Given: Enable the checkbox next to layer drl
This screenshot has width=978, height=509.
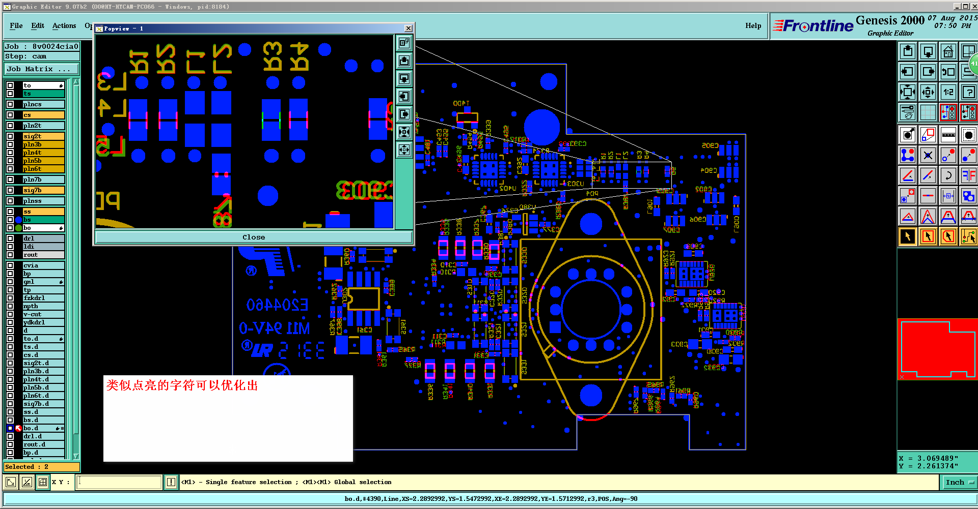Looking at the screenshot, I should tap(10, 238).
